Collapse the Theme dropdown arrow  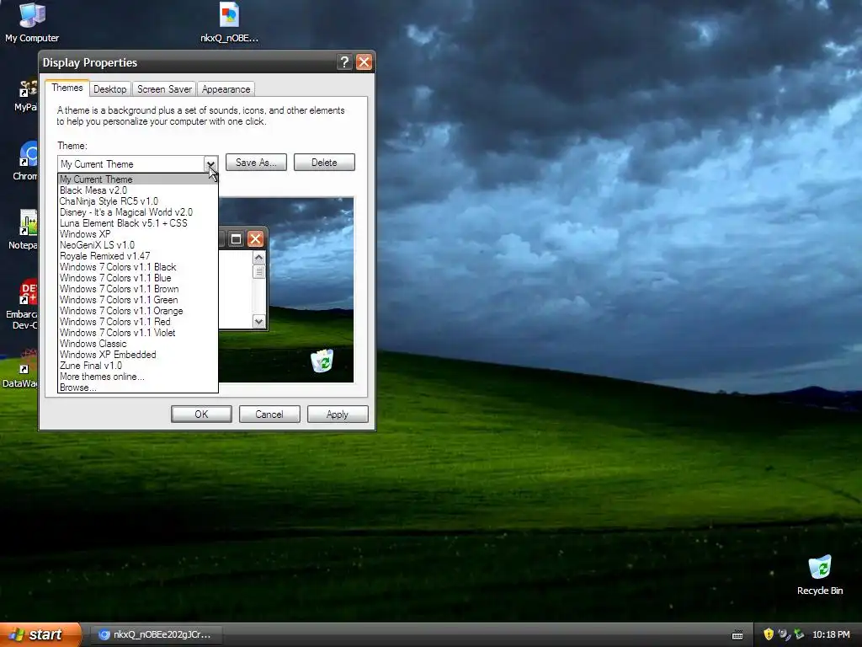click(x=210, y=164)
